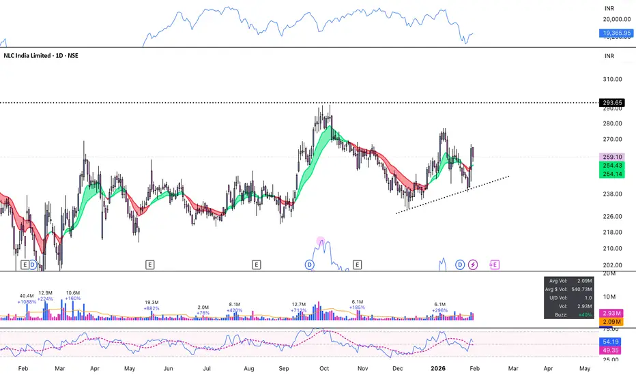Select the pink 2.93M volume label
The width and height of the screenshot is (636, 375).
point(611,313)
